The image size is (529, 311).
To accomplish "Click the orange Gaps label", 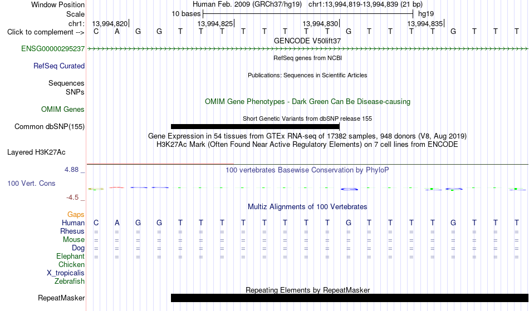I will tap(76, 215).
